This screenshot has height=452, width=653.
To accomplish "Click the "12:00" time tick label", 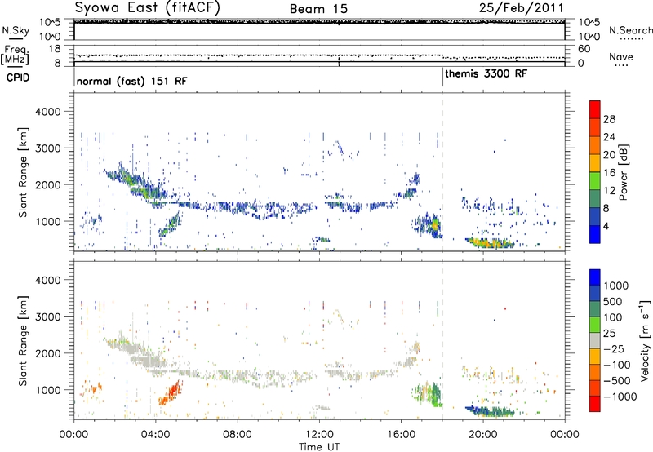I will click(319, 434).
